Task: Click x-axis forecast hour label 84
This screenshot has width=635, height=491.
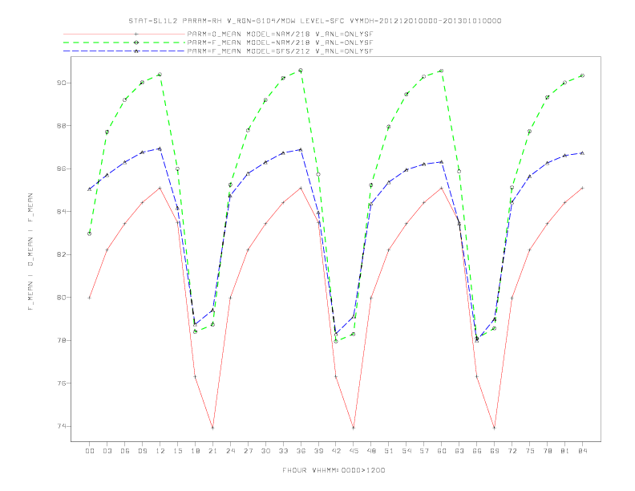Action: 583,451
